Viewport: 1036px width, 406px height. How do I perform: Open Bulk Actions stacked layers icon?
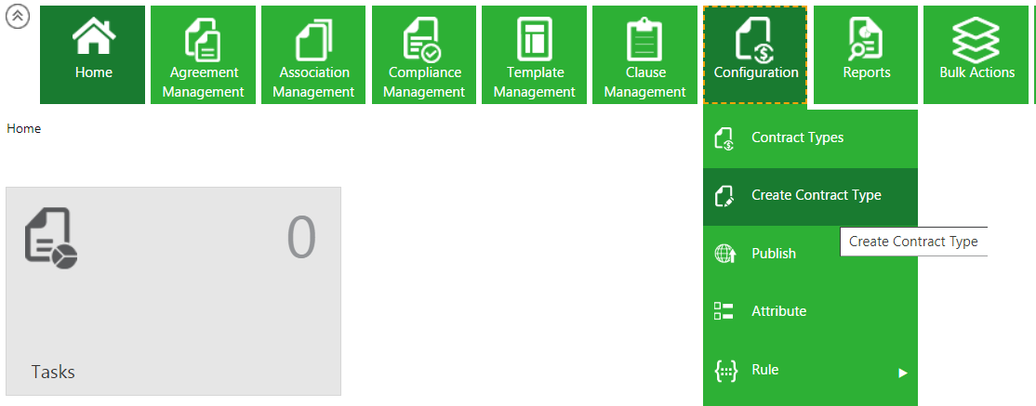coord(976,38)
